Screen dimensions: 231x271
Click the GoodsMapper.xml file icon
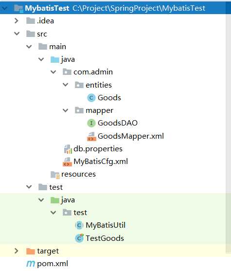(91, 136)
